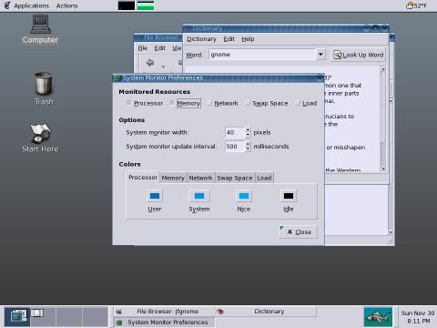Click the weather applet showing 52°F
The image size is (437, 328).
(x=416, y=5)
